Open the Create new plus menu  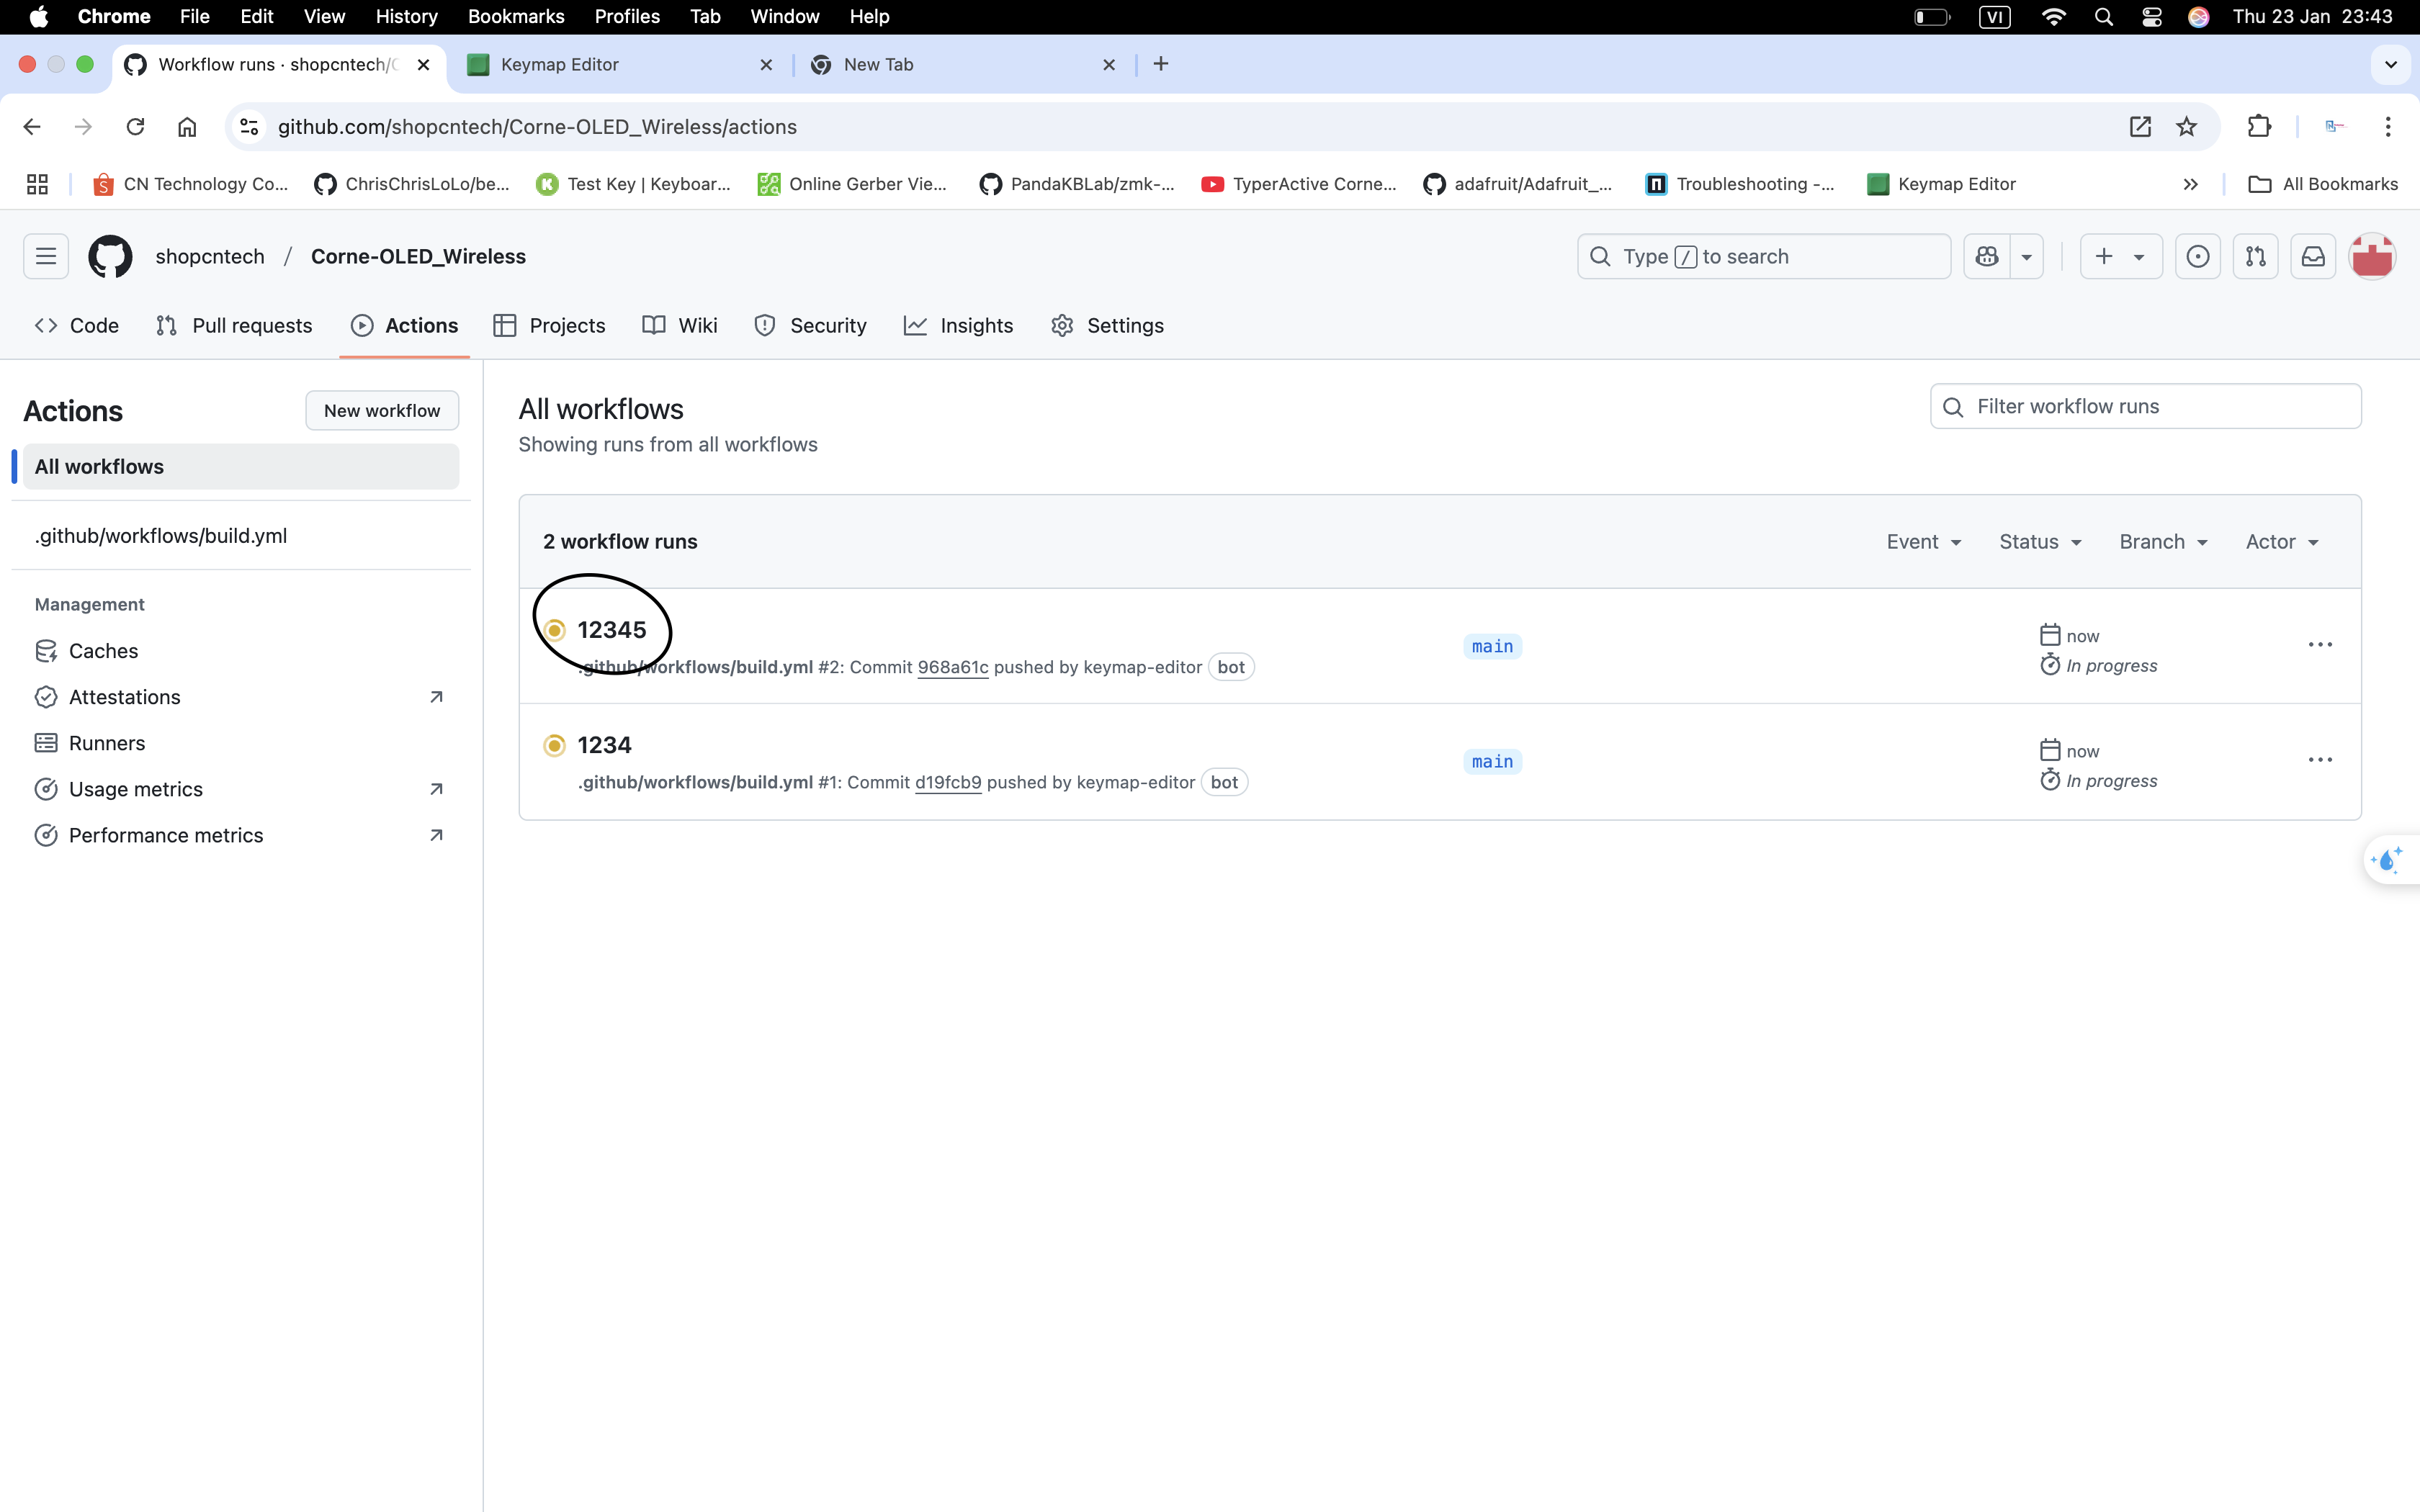(x=2121, y=257)
